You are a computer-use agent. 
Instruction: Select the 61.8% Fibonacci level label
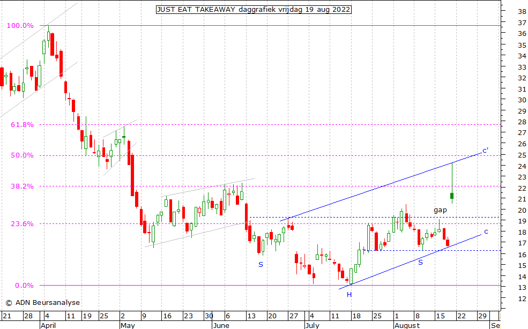point(22,125)
